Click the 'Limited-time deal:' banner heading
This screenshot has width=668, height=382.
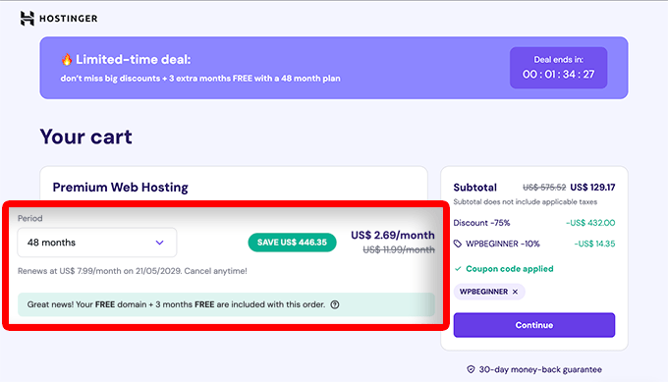pyautogui.click(x=134, y=59)
